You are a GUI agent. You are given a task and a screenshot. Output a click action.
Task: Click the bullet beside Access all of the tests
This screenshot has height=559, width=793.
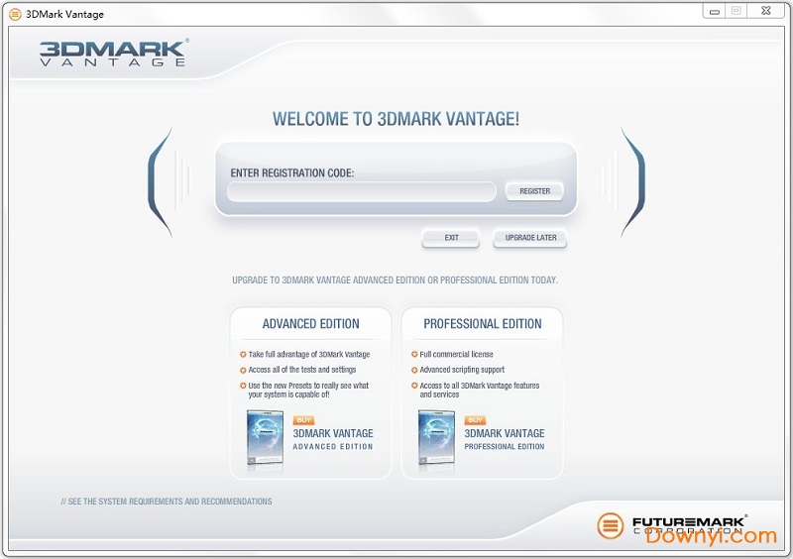[x=243, y=370]
